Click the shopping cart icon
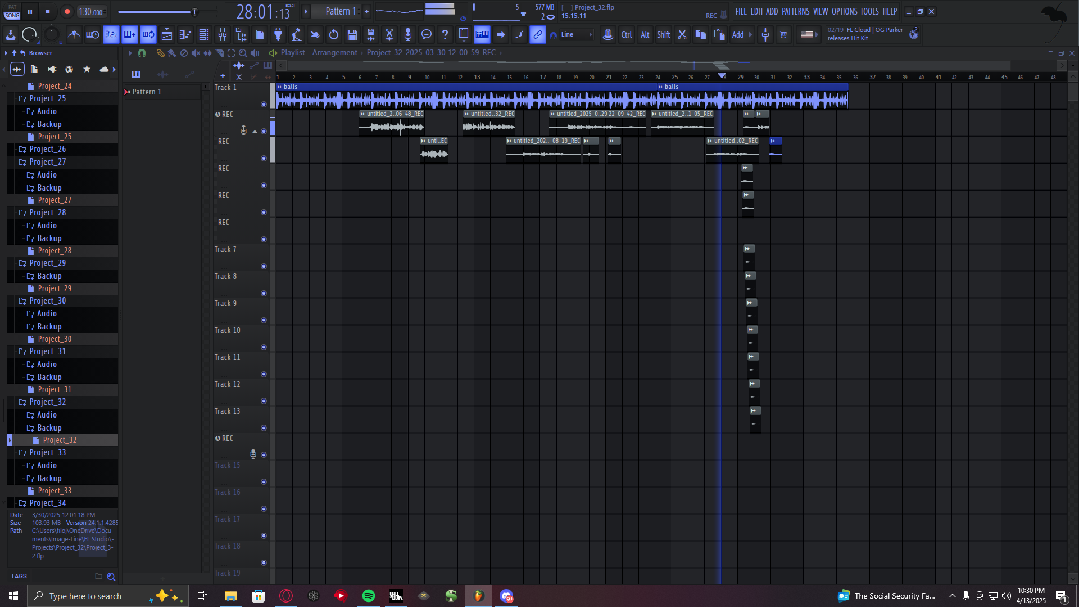The width and height of the screenshot is (1079, 607). click(x=783, y=35)
